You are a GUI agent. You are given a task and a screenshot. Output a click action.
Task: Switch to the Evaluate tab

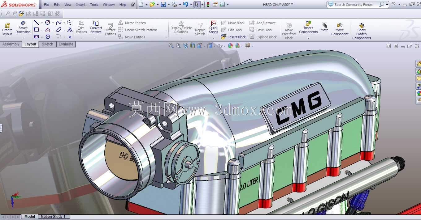[x=66, y=44]
